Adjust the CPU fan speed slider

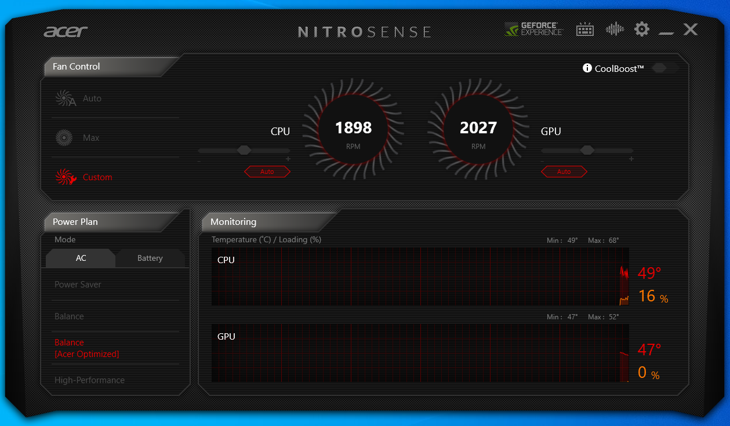[x=244, y=151]
